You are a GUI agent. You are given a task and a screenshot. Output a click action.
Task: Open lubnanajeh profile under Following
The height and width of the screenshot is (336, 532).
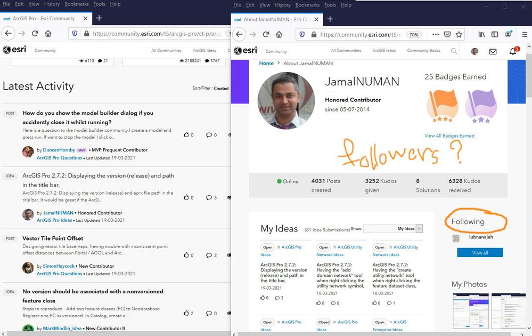[481, 237]
